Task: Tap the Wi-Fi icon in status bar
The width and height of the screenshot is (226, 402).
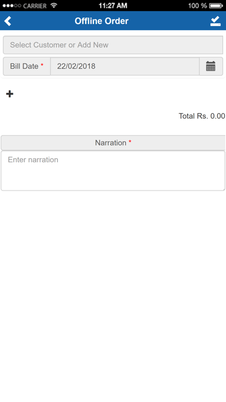Action: point(54,5)
